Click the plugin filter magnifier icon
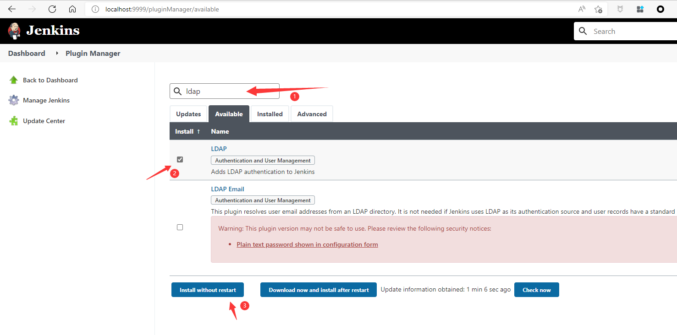Image resolution: width=677 pixels, height=335 pixels. (x=178, y=91)
